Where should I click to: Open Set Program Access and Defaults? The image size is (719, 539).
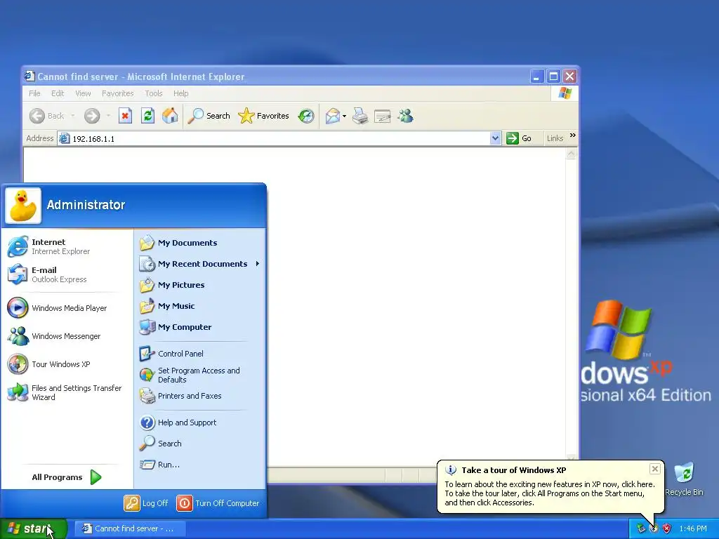point(200,375)
